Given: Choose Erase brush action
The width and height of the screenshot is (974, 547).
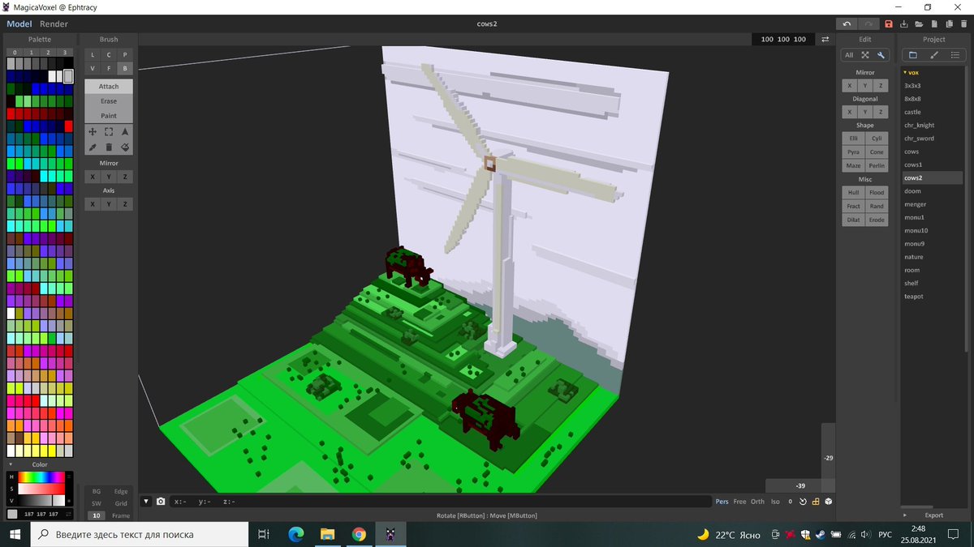Looking at the screenshot, I should point(109,100).
